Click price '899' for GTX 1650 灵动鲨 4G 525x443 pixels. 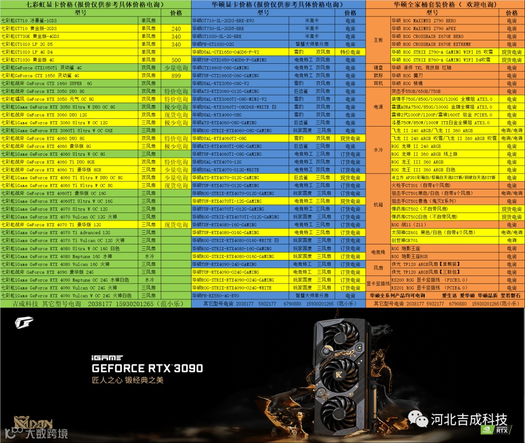point(176,76)
